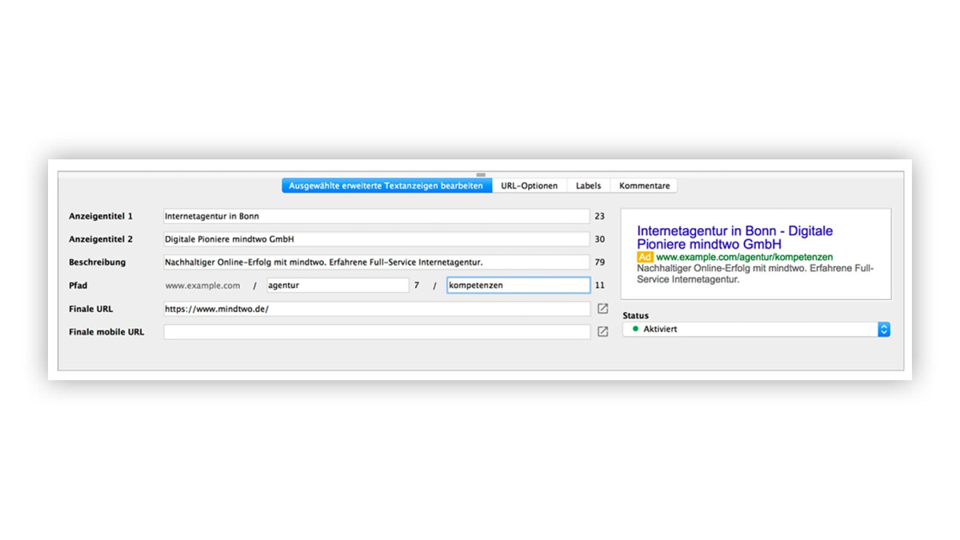The image size is (960, 540).
Task: Click the character count 11 after kompetenzen
Action: point(599,285)
